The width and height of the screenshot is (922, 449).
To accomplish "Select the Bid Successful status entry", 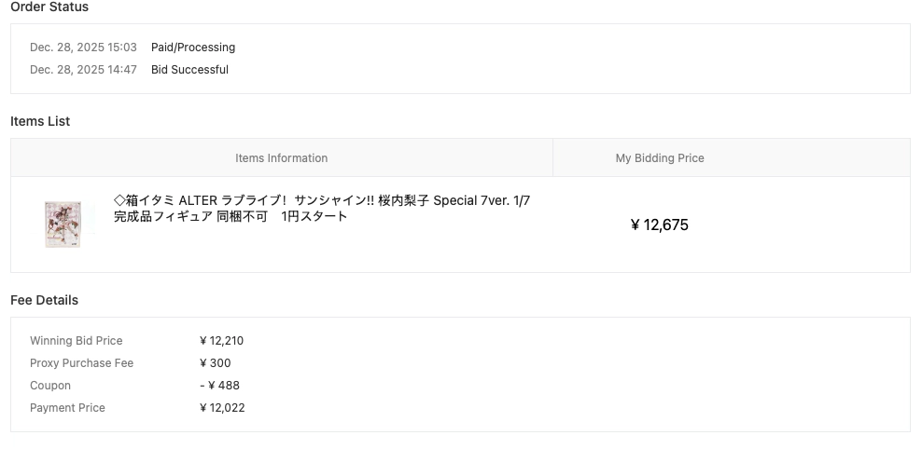I will 189,70.
